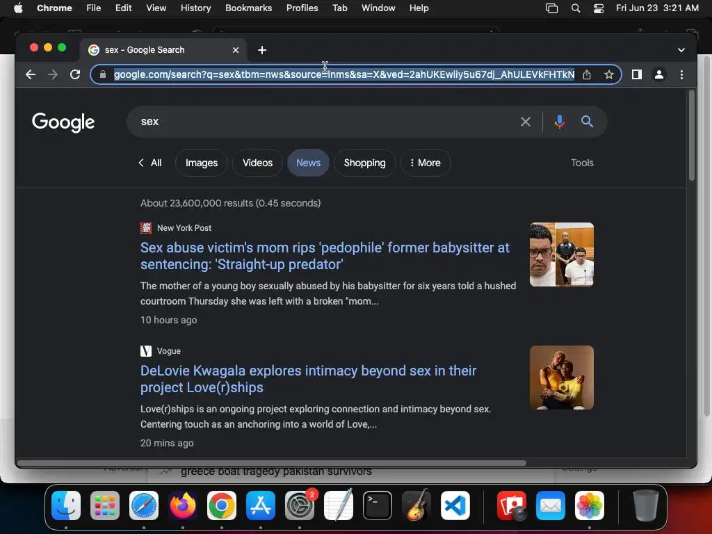Bookmark this tab with the star icon
Viewport: 712px width, 534px height.
point(609,74)
